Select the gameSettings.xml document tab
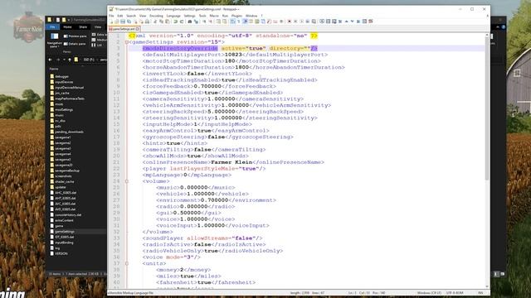 [x=124, y=29]
